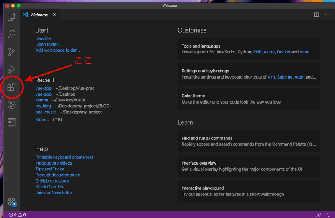Image resolution: width=335 pixels, height=218 pixels.
Task: Open the Search view in activity bar
Action: [11, 34]
